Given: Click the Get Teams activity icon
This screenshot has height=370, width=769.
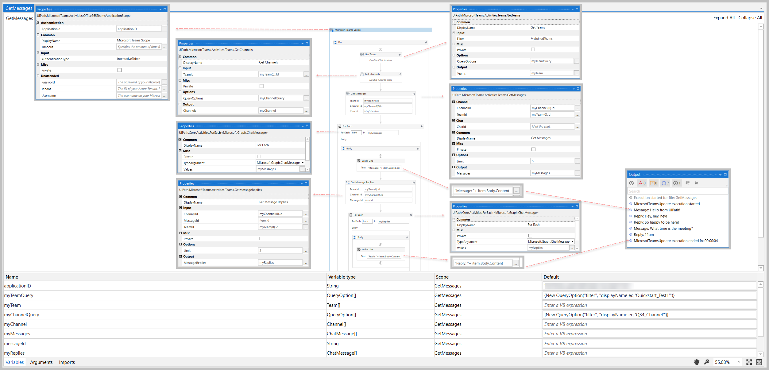Looking at the screenshot, I should pos(362,55).
